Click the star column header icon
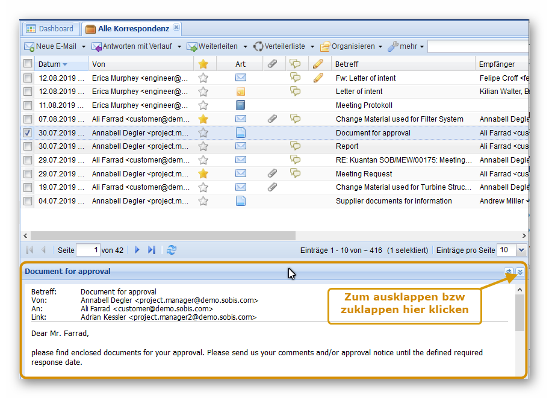This screenshot has height=398, width=549. click(203, 64)
